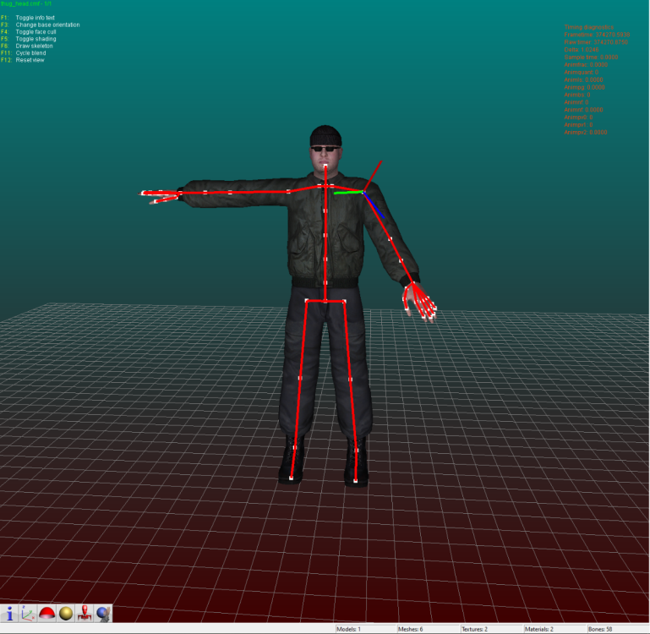The height and width of the screenshot is (634, 650).
Task: Click the red skeleton figure toolbar icon
Action: click(x=85, y=613)
